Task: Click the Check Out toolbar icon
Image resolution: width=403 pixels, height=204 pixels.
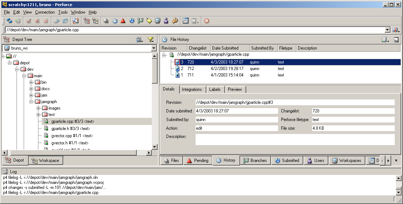Action: (x=29, y=21)
